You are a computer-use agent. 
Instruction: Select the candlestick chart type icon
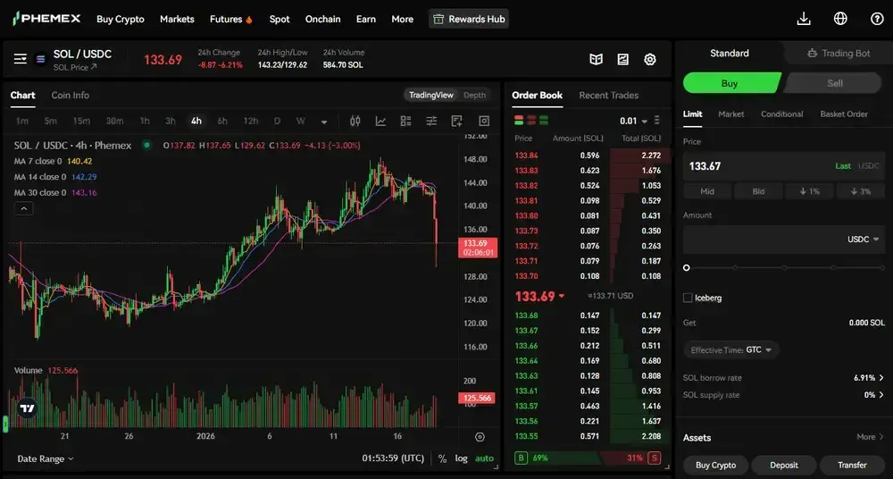355,121
